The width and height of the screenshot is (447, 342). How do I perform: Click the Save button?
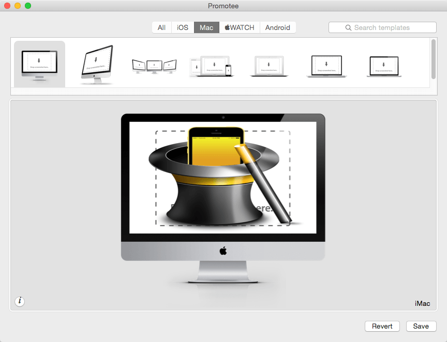pyautogui.click(x=421, y=326)
